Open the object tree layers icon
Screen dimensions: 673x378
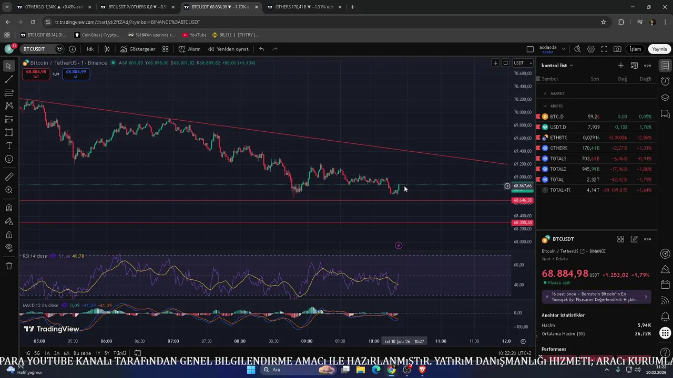point(665,97)
